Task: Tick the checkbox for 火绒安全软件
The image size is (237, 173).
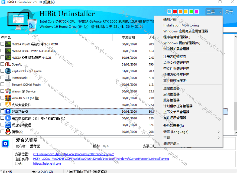Action: pyautogui.click(x=2, y=105)
